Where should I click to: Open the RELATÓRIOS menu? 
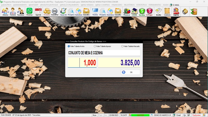click(129, 5)
